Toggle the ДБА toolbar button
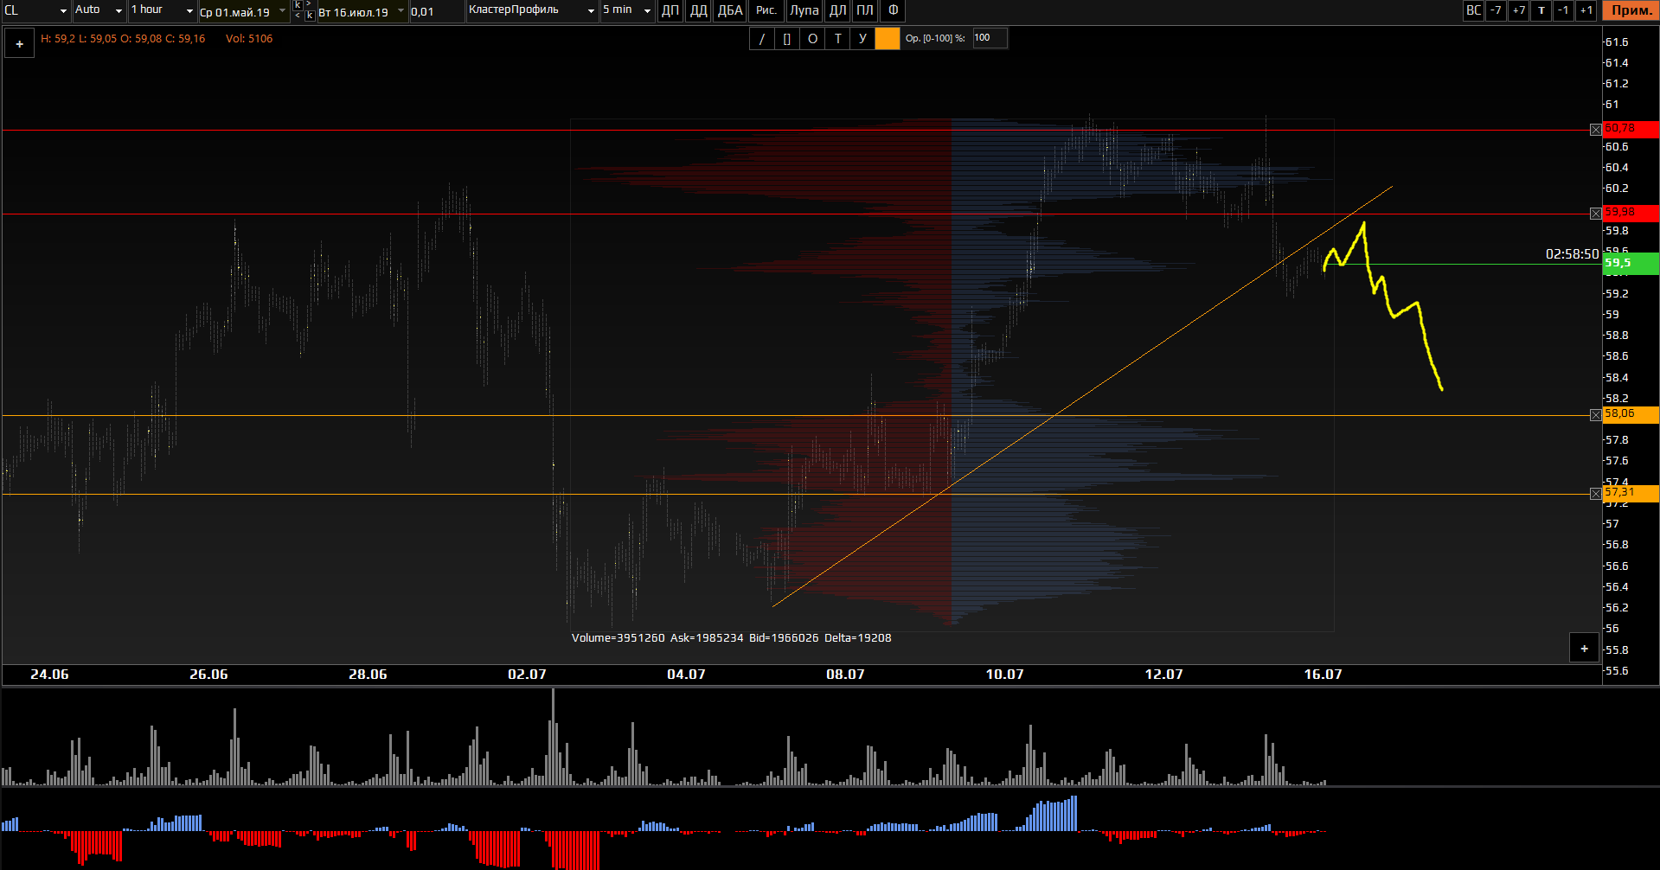Screen dimensions: 1660x870 click(729, 10)
